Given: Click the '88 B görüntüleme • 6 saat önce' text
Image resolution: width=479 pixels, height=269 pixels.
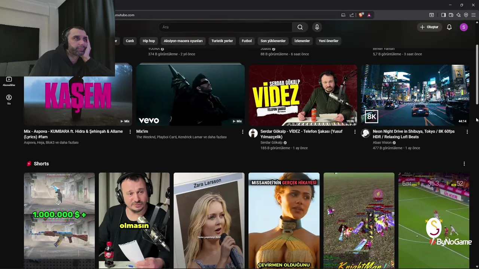Looking at the screenshot, I should click(285, 54).
